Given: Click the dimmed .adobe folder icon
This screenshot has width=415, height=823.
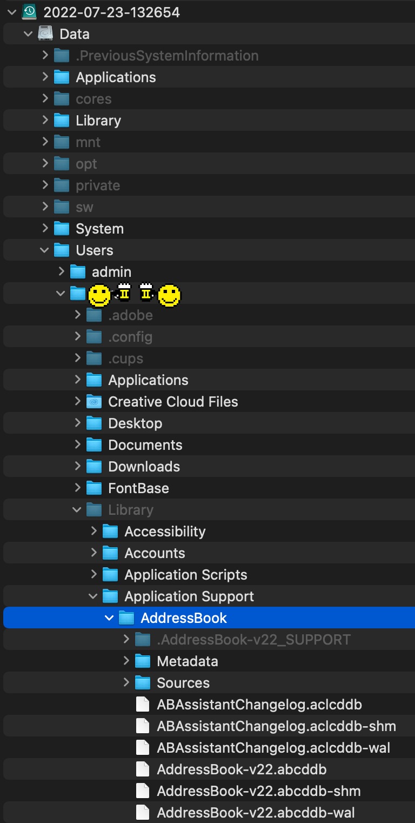Looking at the screenshot, I should [x=94, y=315].
